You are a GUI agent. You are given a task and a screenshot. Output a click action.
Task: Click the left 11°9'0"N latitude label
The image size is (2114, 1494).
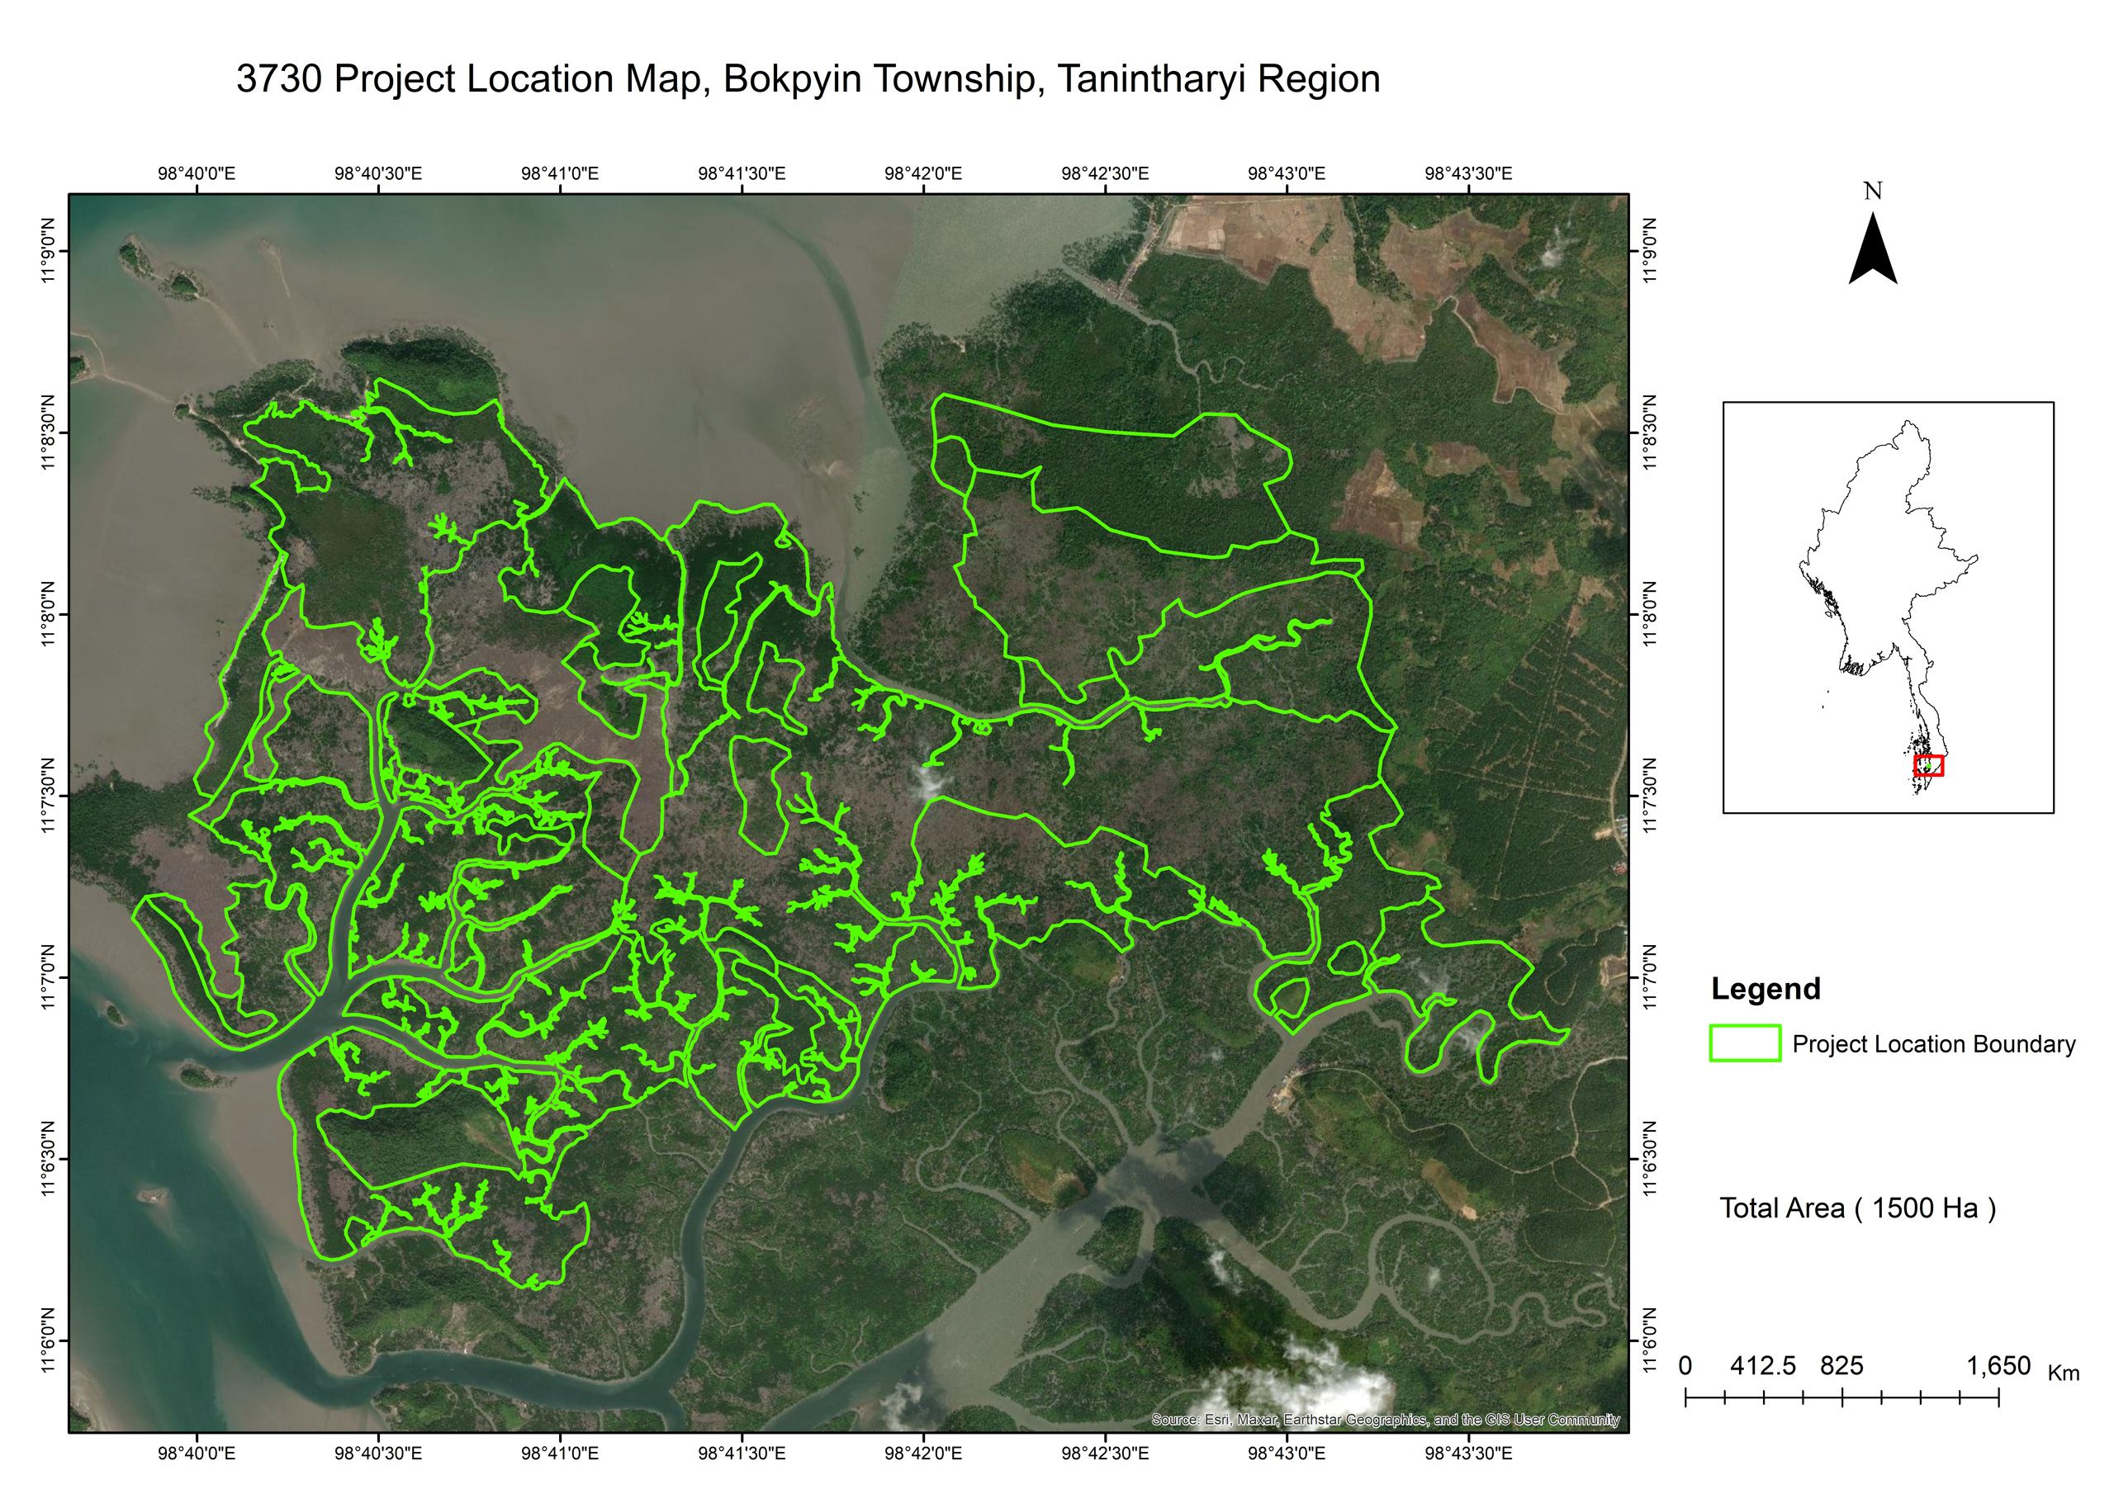click(49, 250)
